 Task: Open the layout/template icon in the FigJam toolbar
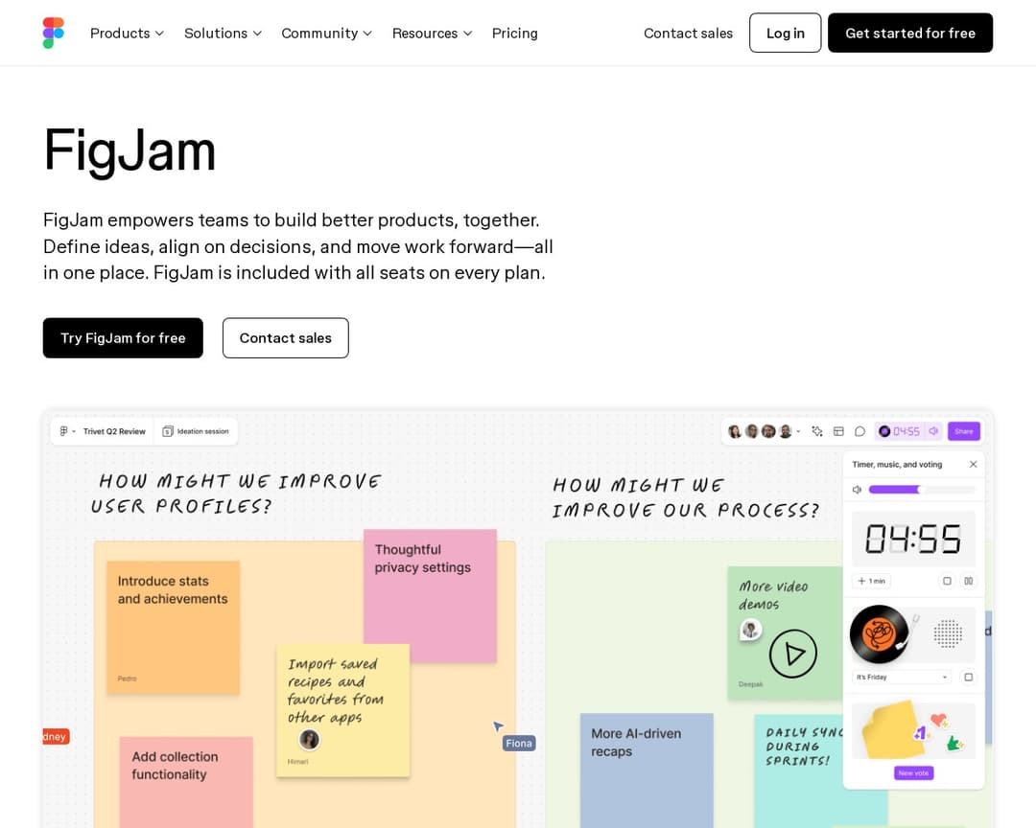838,431
